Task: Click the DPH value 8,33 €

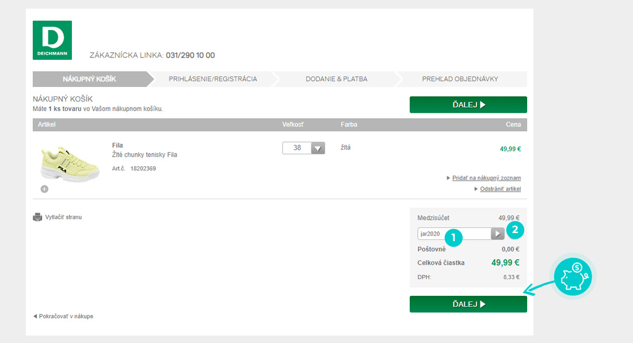Action: (511, 277)
